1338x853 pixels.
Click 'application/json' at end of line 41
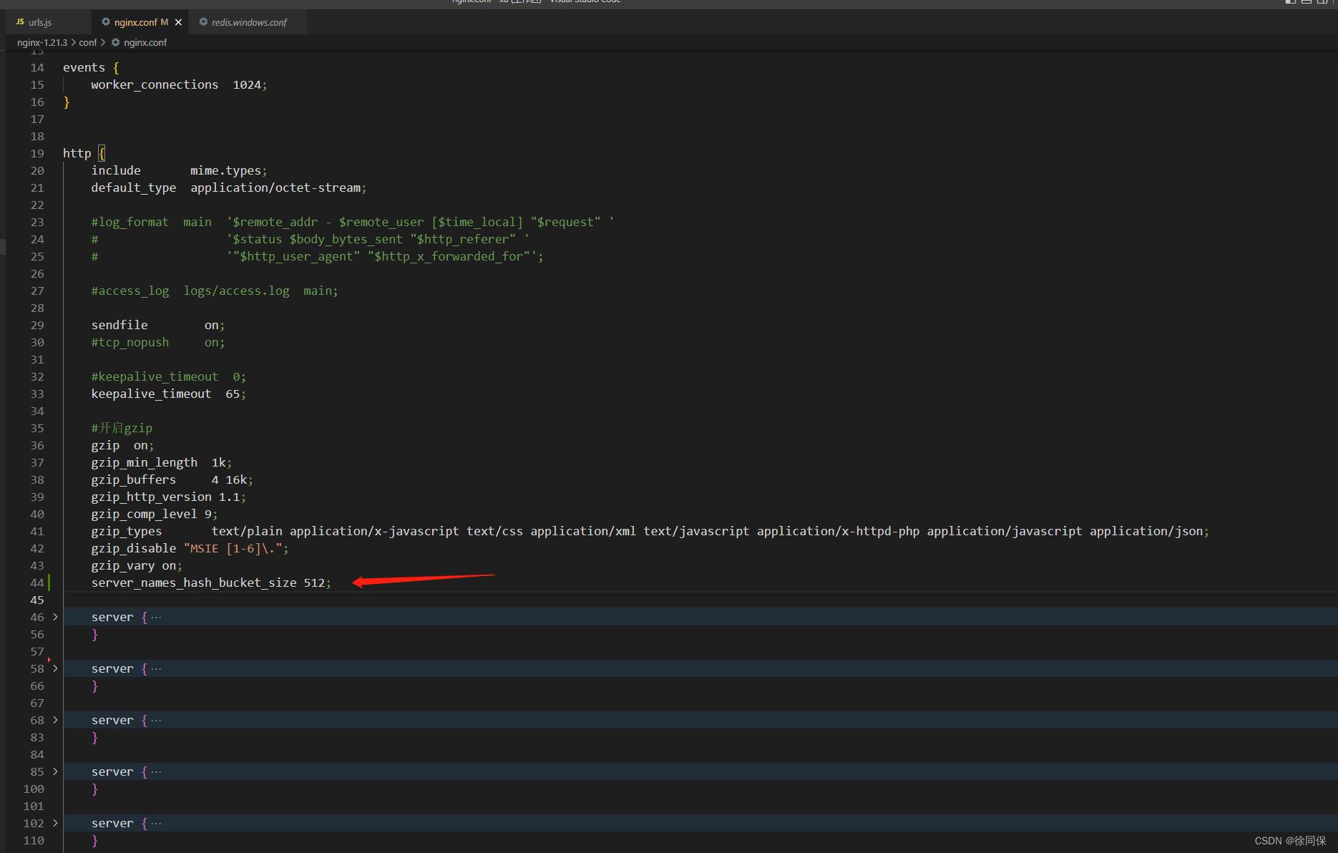1146,531
